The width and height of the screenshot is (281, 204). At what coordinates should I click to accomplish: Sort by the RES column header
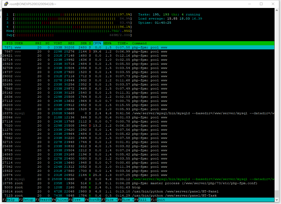tap(71, 43)
